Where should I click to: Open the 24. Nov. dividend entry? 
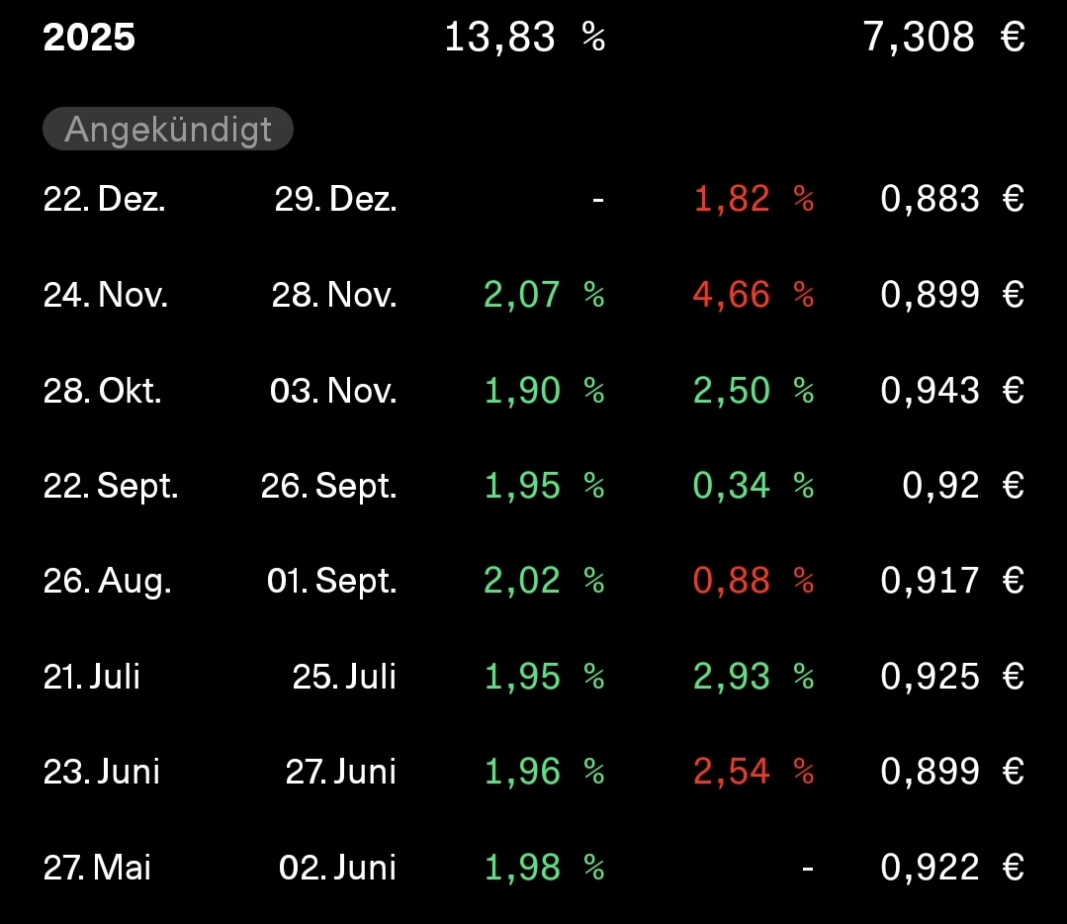click(x=106, y=295)
